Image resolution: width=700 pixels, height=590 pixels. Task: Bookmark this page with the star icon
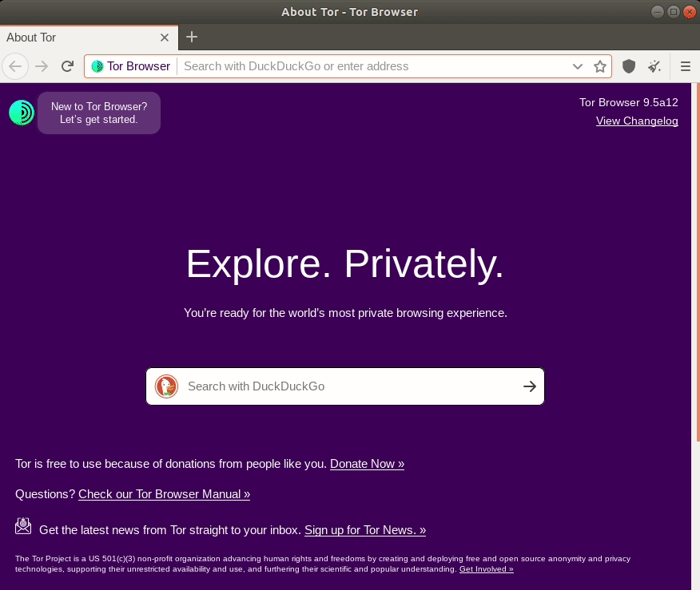pyautogui.click(x=600, y=66)
